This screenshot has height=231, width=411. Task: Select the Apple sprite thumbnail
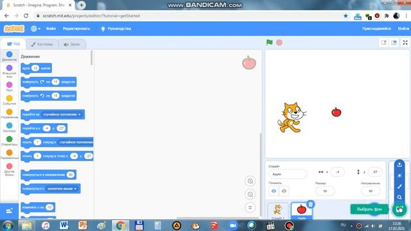(302, 211)
